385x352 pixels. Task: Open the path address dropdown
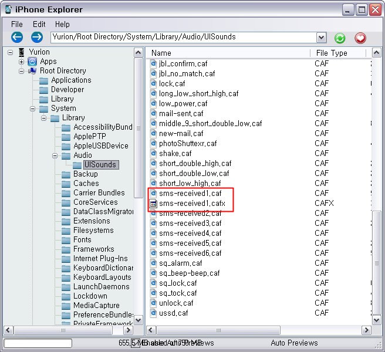pos(321,38)
